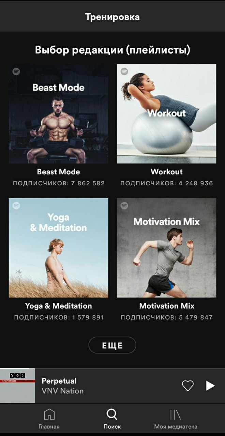Click Spotify logo on Yoga & Meditation cover
This screenshot has height=436, width=225.
coord(16,206)
